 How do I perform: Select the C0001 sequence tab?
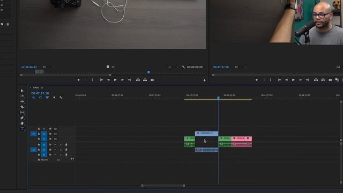pos(36,87)
